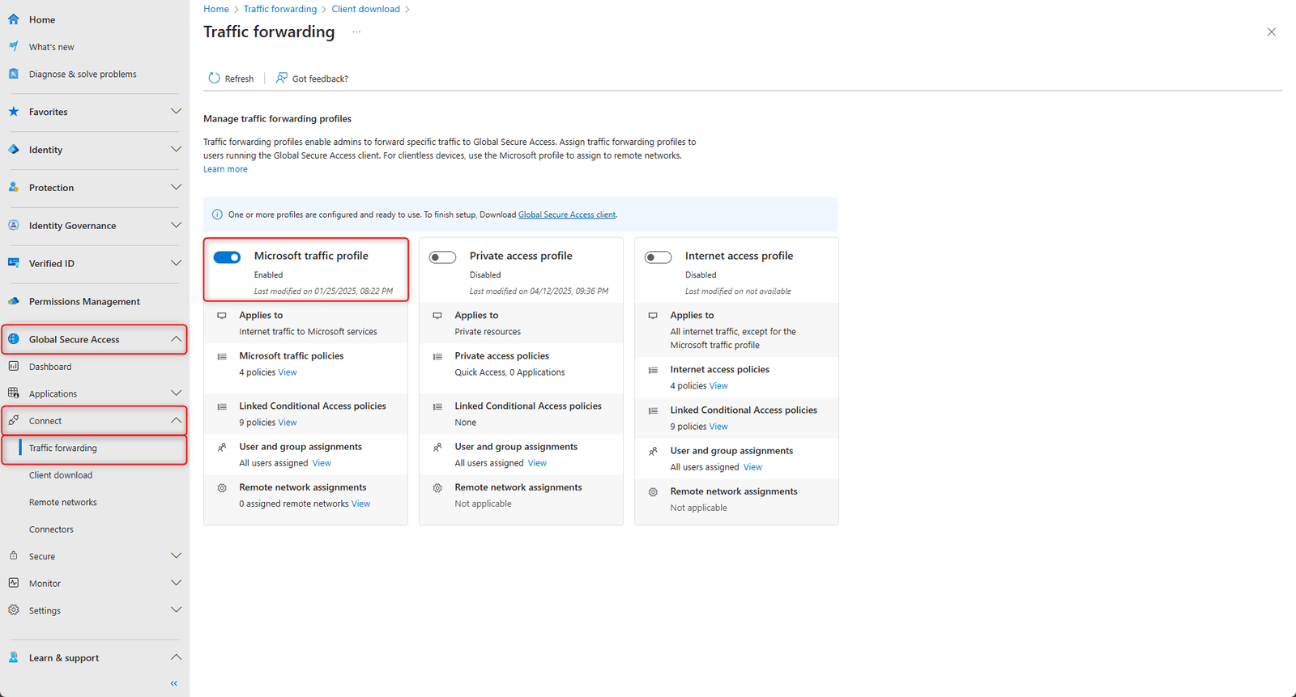Viewport: 1296px width, 697px height.
Task: Expand the Settings section chevron
Action: pos(176,610)
